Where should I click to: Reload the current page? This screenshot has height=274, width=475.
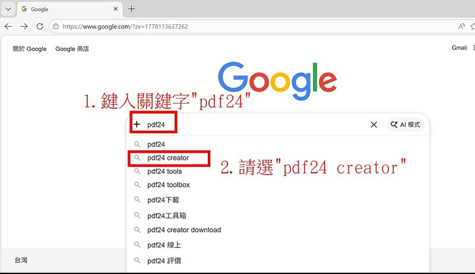tap(40, 27)
